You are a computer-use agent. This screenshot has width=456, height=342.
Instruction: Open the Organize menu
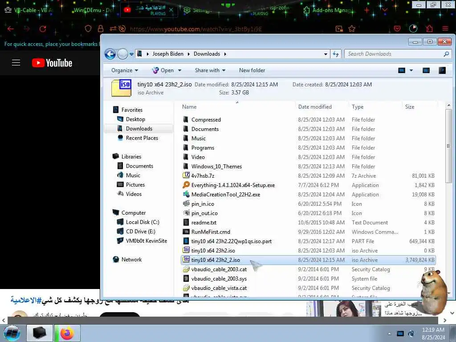coord(125,70)
